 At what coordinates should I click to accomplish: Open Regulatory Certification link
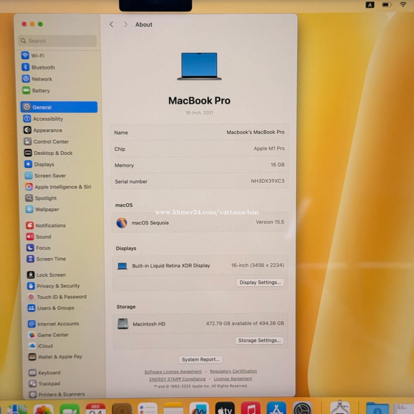tap(233, 371)
